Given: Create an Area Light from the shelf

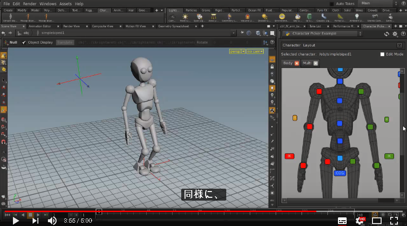Looking at the screenshot, I should point(213,18).
